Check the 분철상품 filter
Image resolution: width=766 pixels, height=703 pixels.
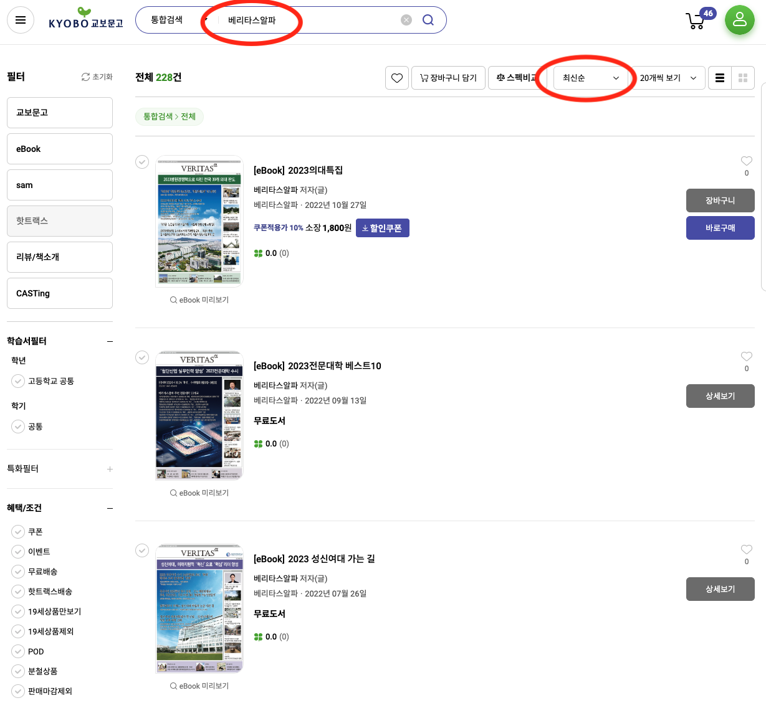(18, 671)
